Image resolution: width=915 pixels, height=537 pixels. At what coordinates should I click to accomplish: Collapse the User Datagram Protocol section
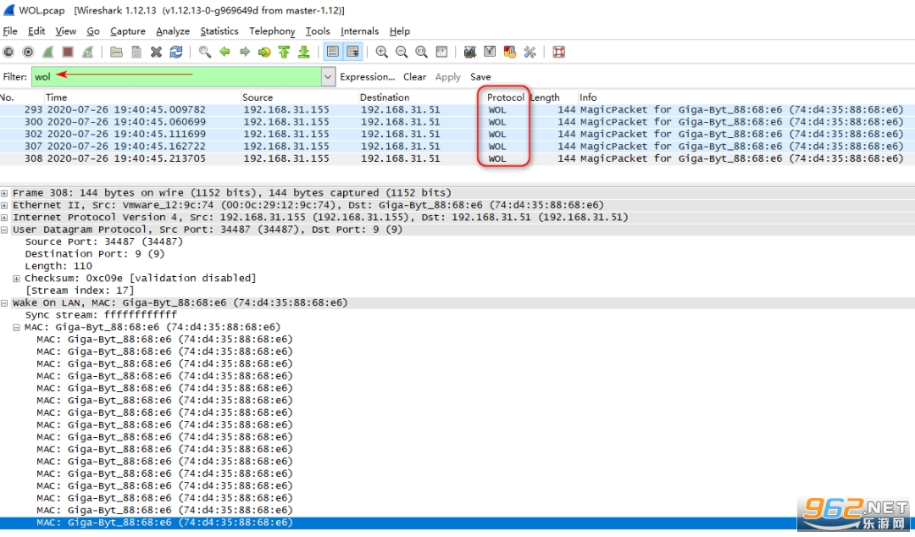click(x=5, y=230)
